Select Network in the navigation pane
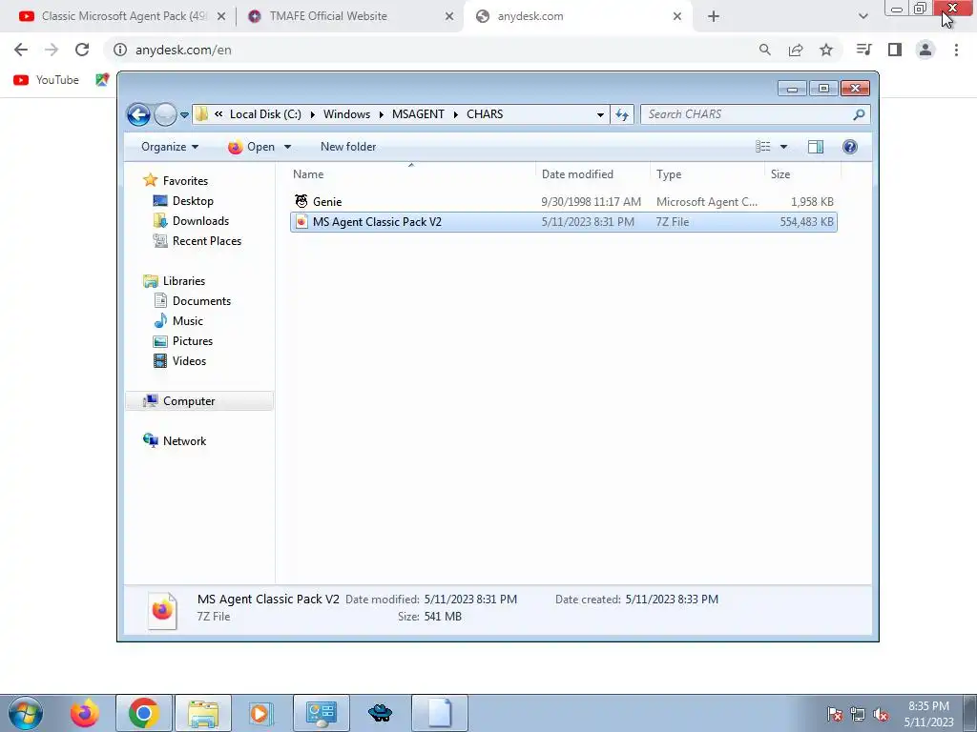977x732 pixels. pyautogui.click(x=184, y=441)
